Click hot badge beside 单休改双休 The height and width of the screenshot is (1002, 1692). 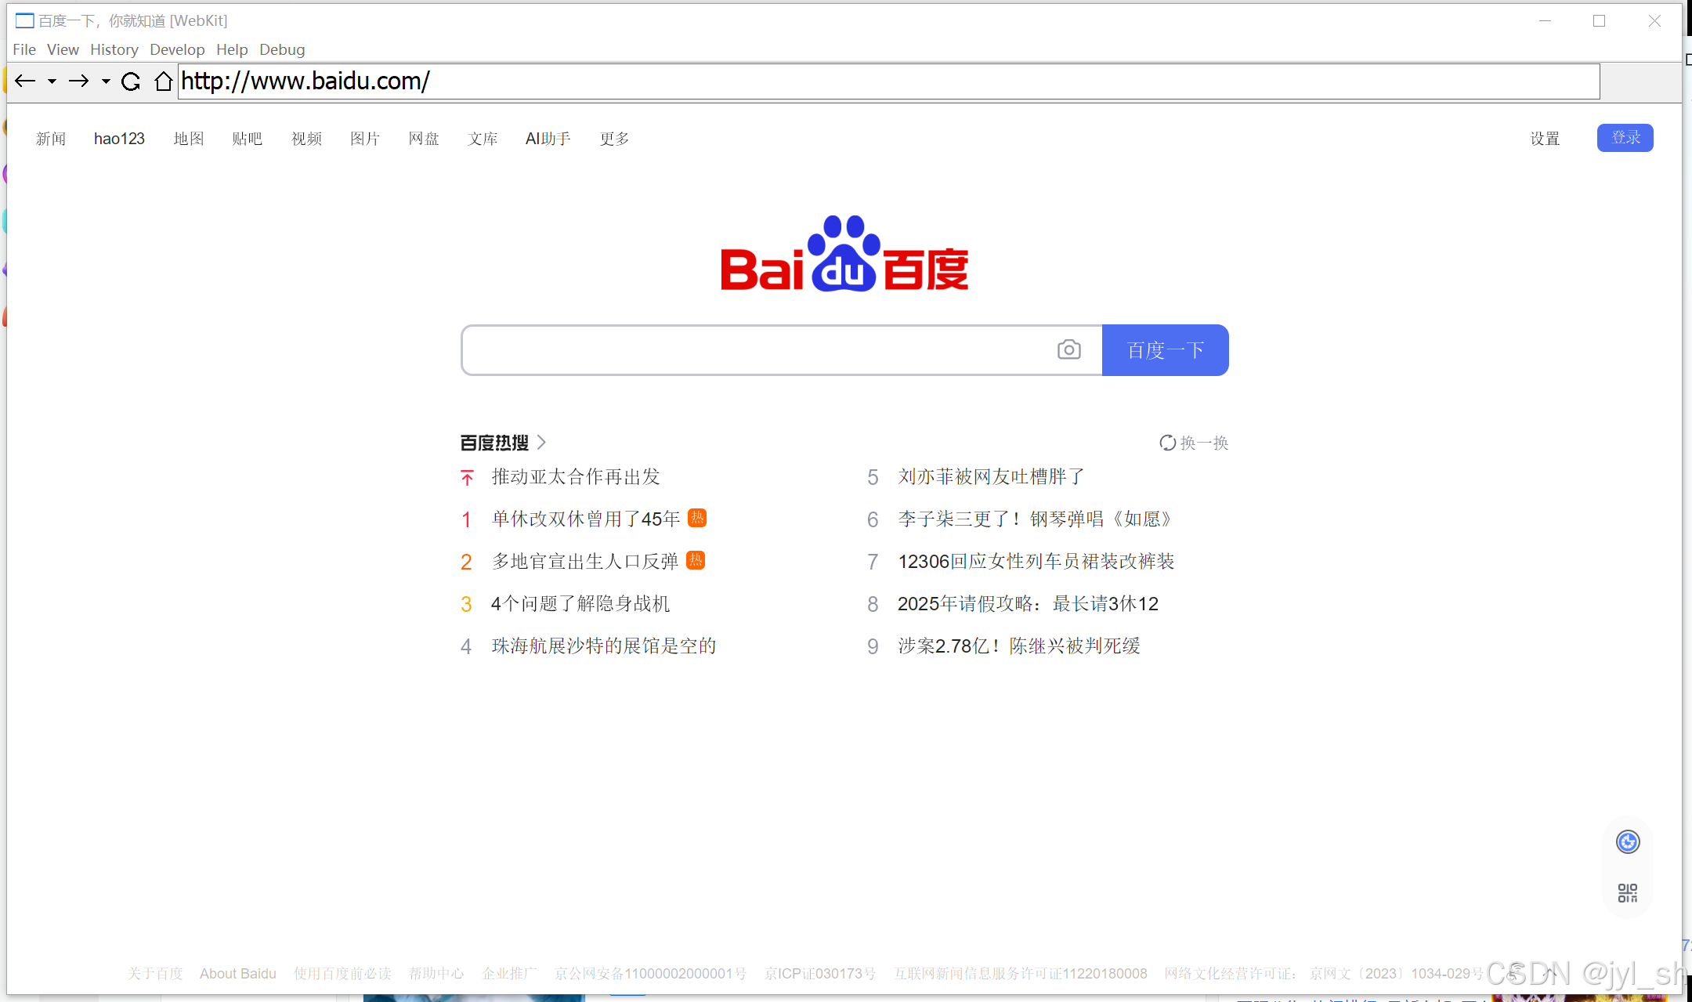[x=697, y=518]
